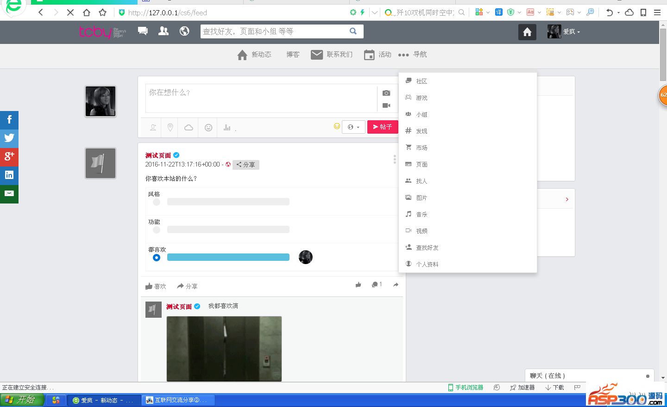The height and width of the screenshot is (407, 667).
Task: Click the tcby site logo
Action: pyautogui.click(x=102, y=32)
